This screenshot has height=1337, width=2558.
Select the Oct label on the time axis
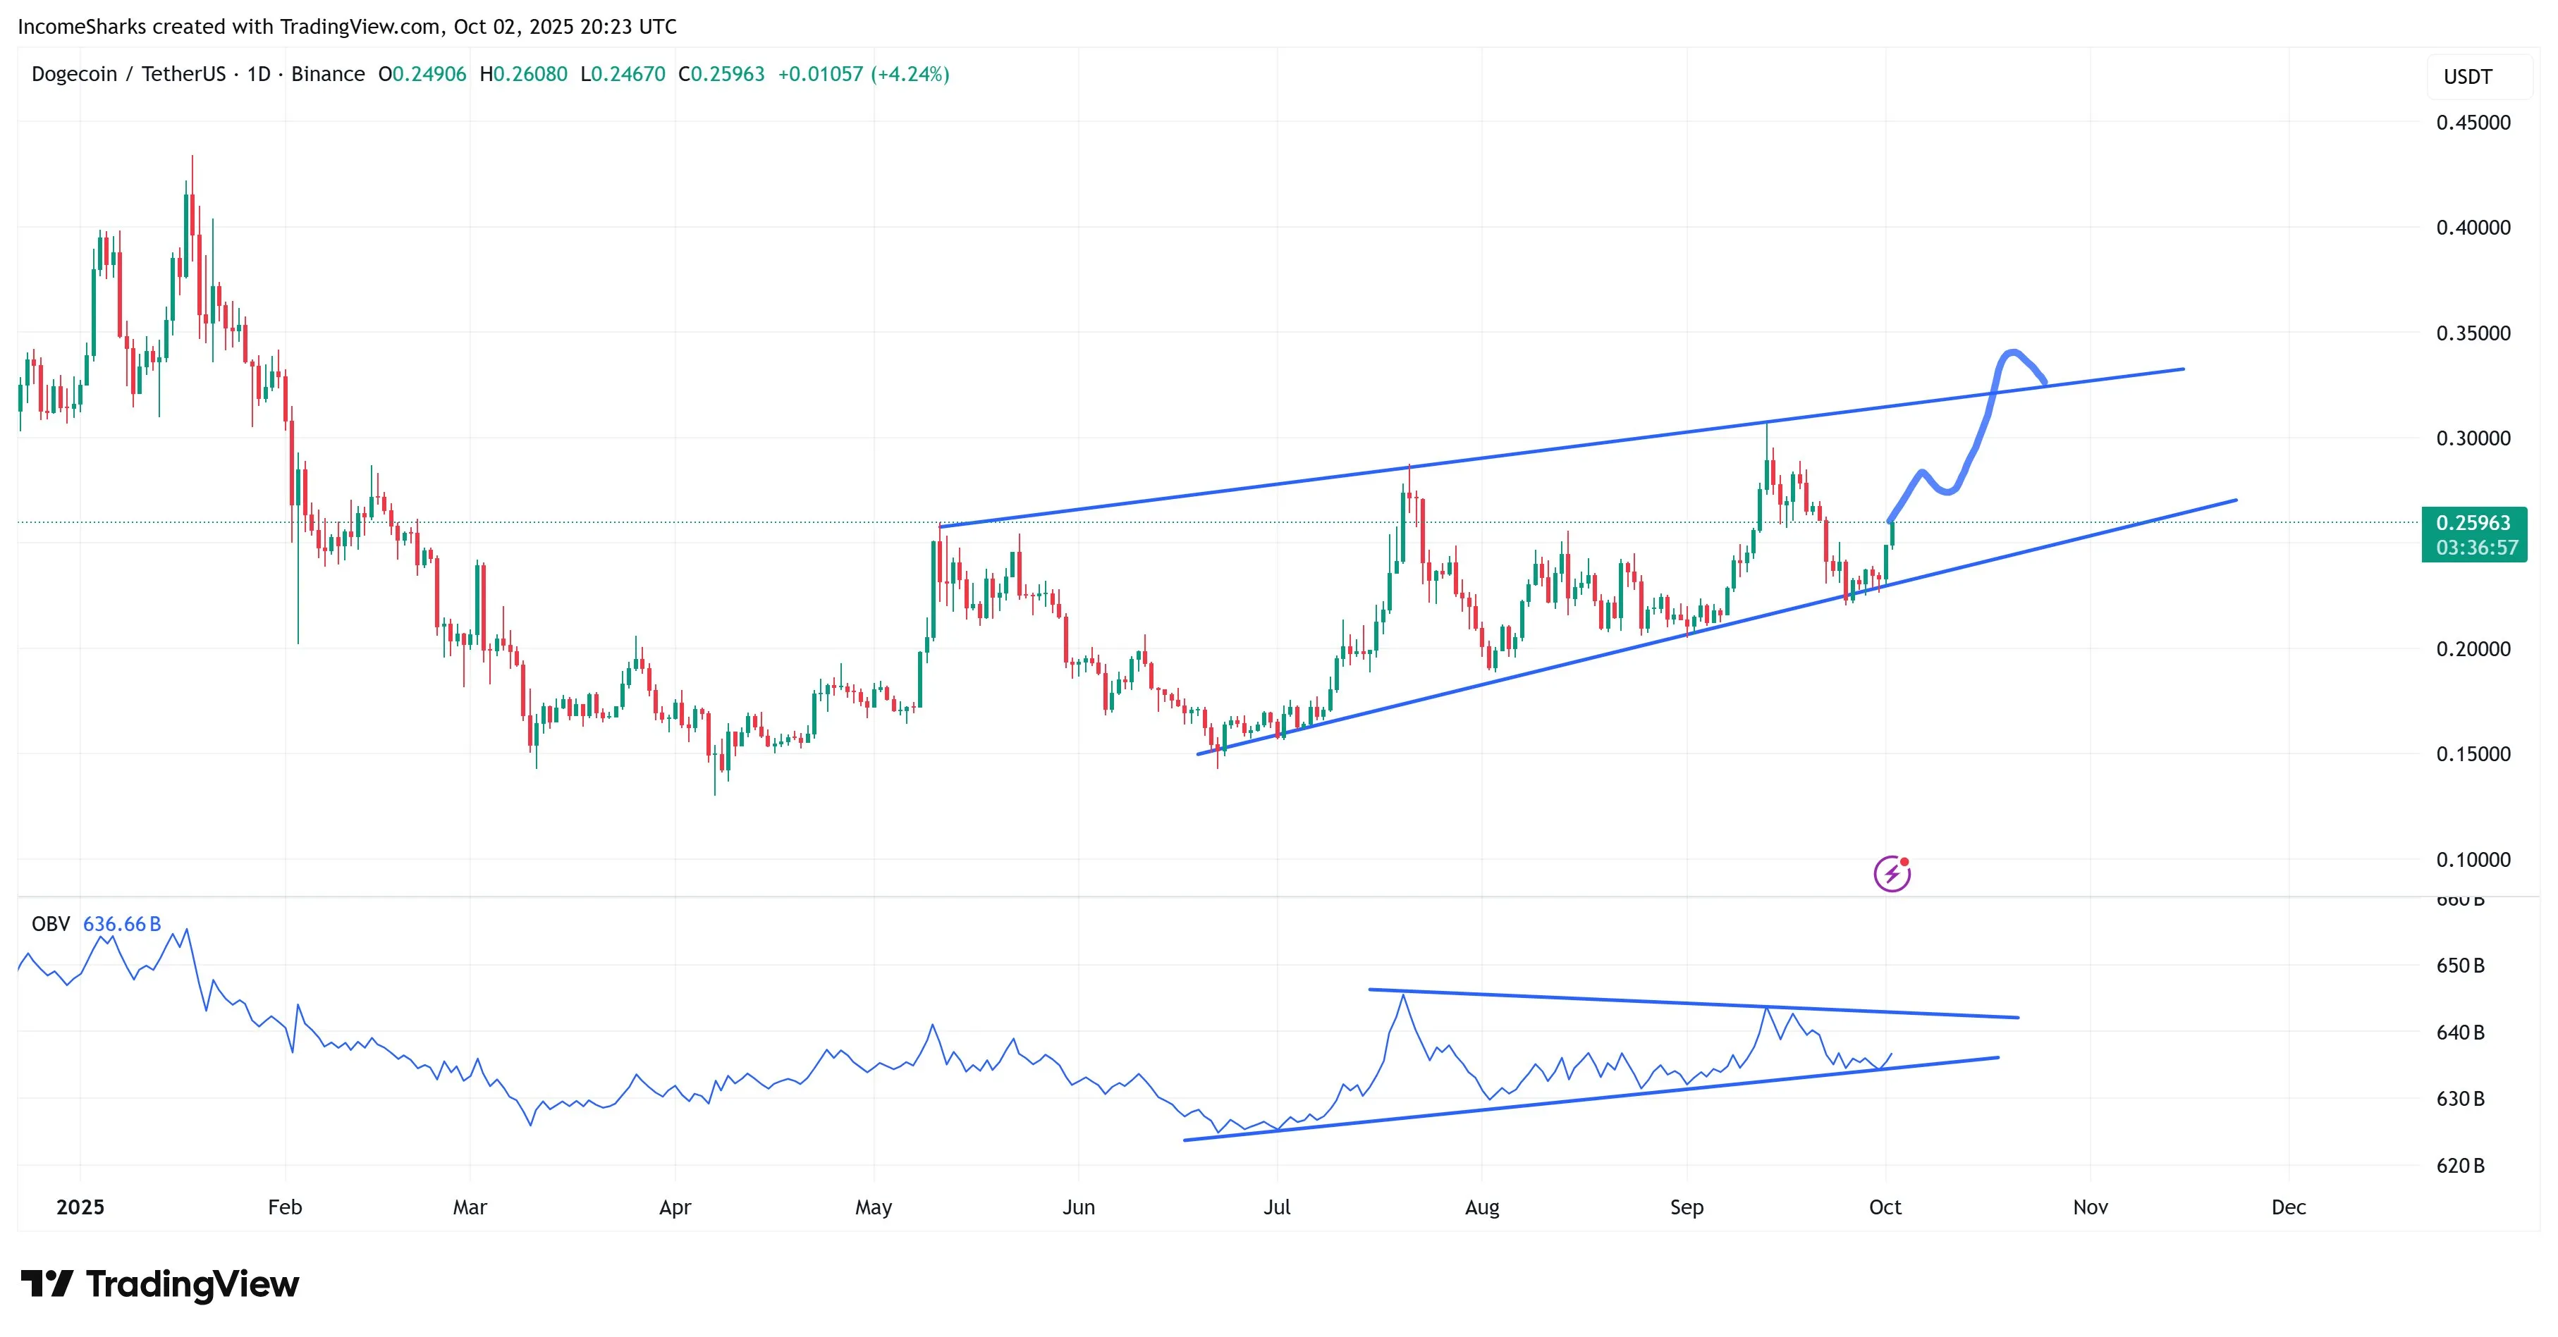tap(1885, 1208)
